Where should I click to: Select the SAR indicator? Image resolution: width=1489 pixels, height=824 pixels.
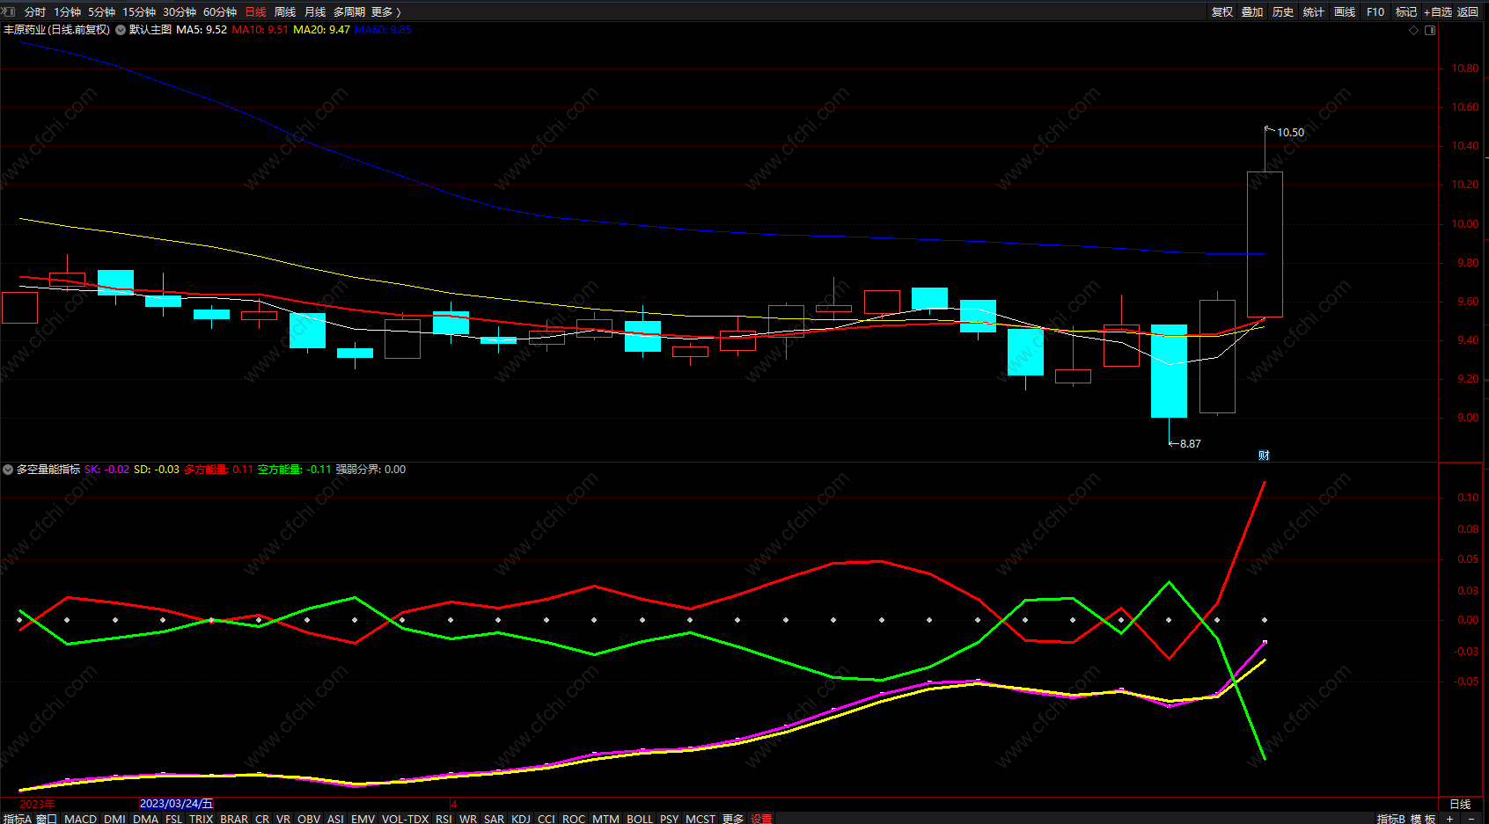click(x=495, y=819)
